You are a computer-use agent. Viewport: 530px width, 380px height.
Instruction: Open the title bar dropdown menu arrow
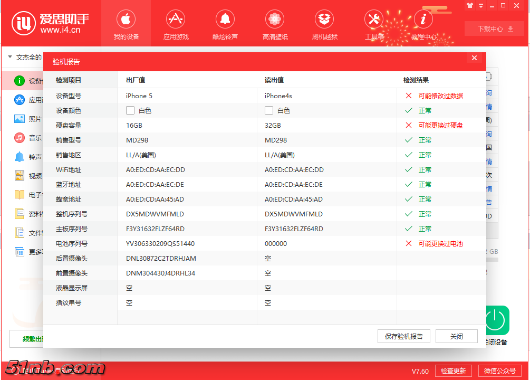(x=481, y=6)
